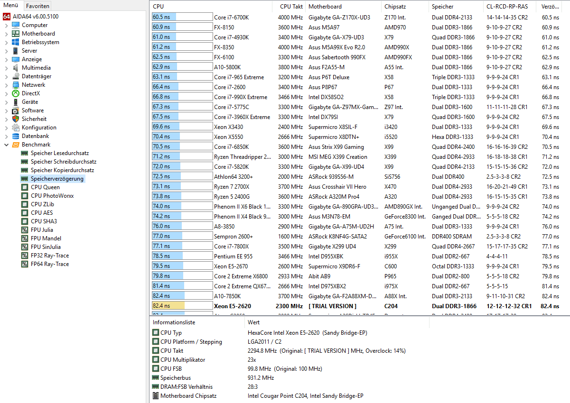The image size is (570, 403).
Task: Click the CPU Multiplikator 23x row
Action: 360,360
